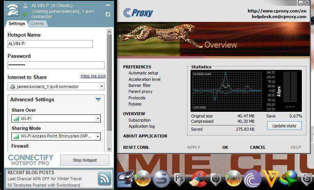Image resolution: width=314 pixels, height=190 pixels.
Task: Click network adapter icon in Internet to Share box
Action: 12,87
